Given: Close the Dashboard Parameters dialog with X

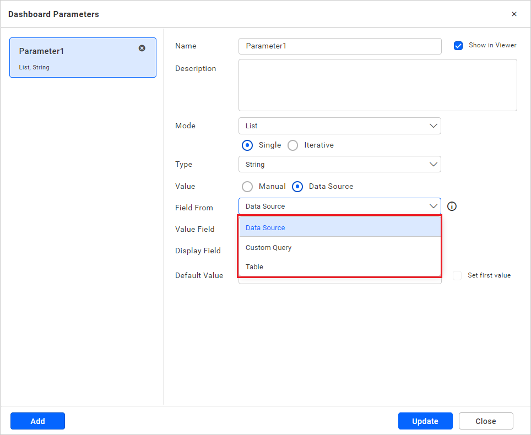Looking at the screenshot, I should click(x=514, y=14).
